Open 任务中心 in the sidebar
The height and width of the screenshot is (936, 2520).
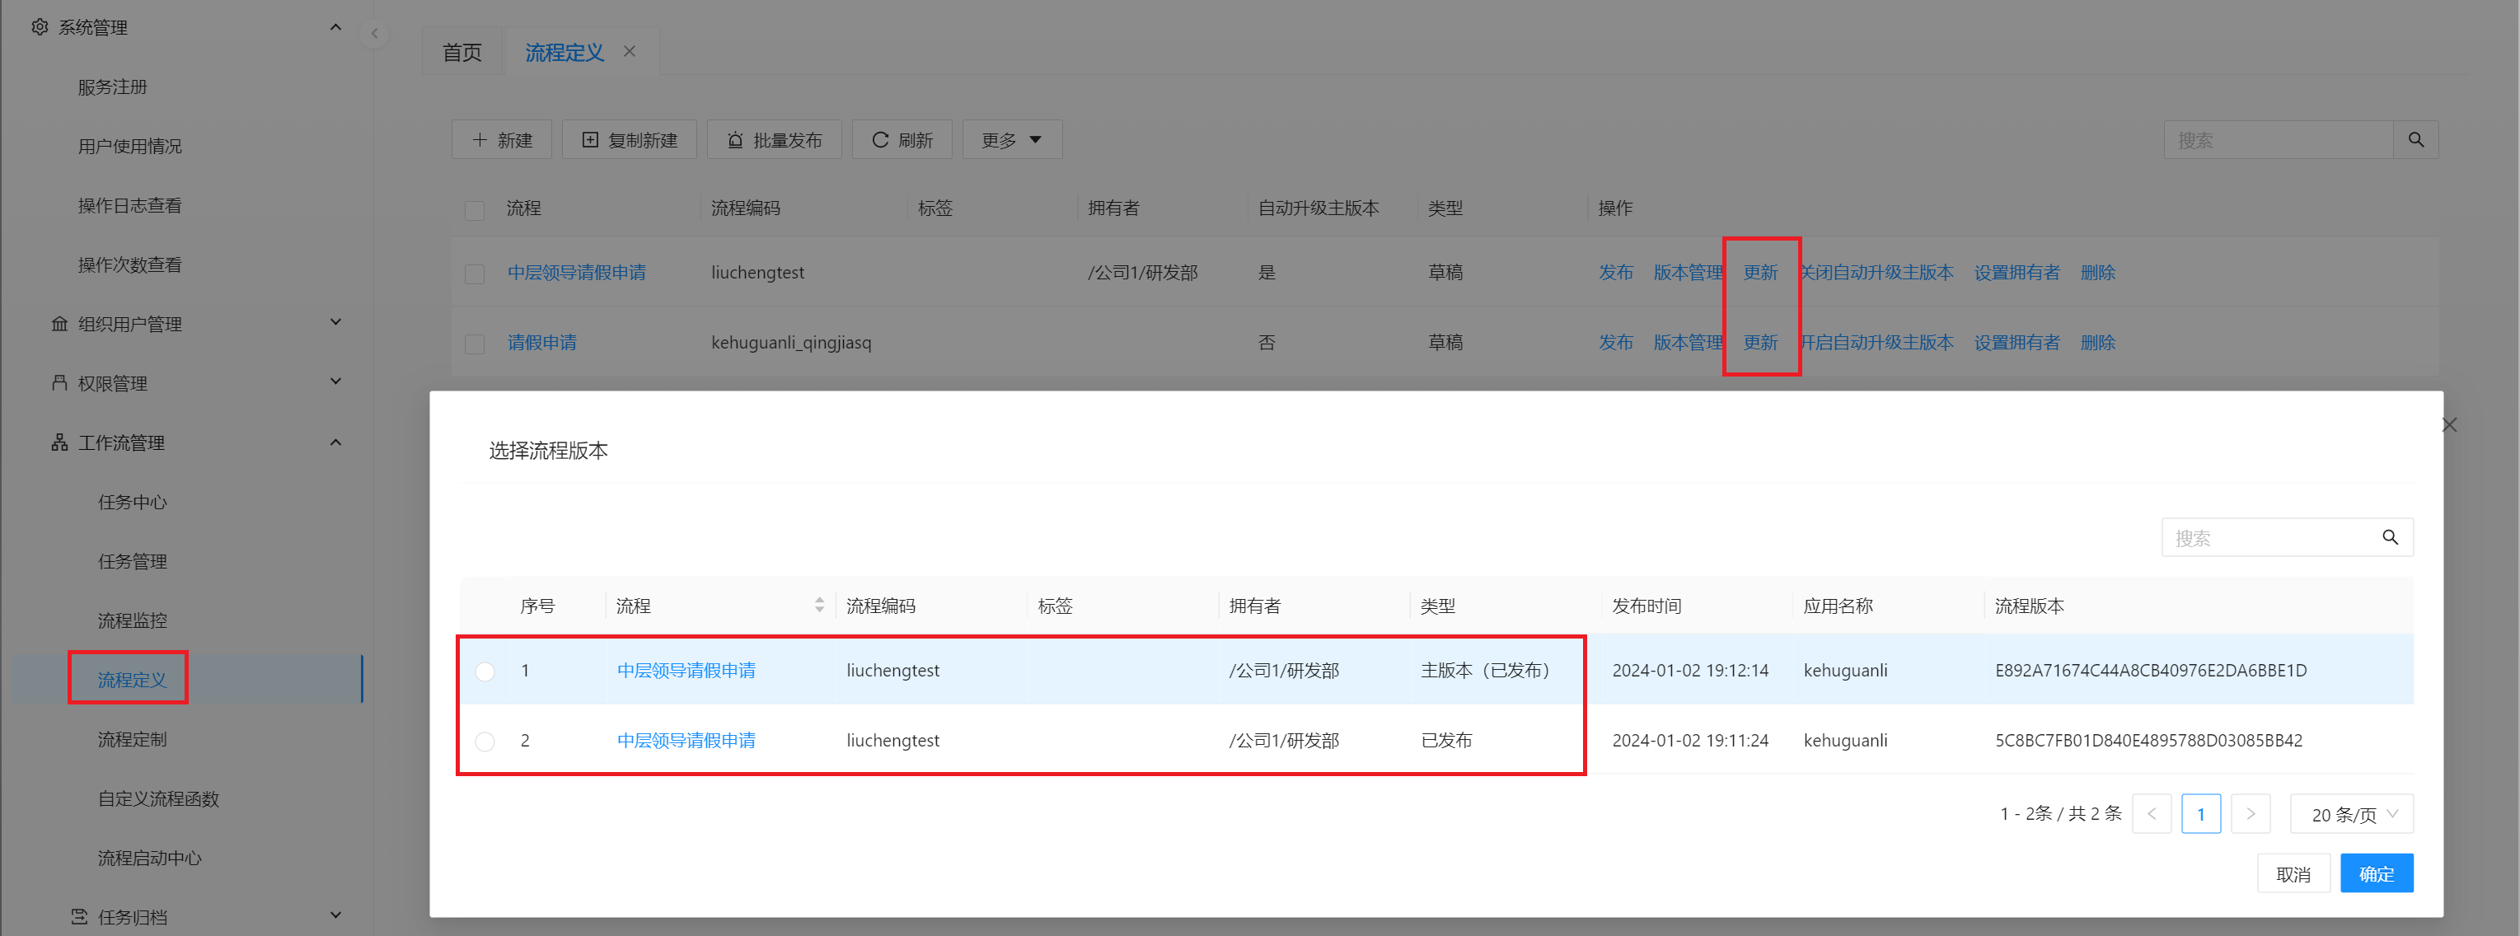point(132,502)
